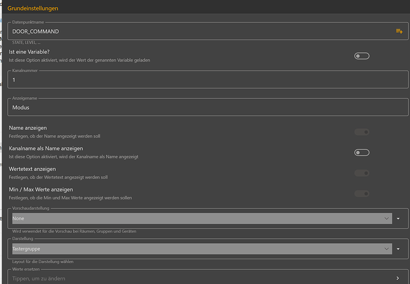Open the datapoint list picker icon
Screen dimensions: 410x284
(399, 31)
